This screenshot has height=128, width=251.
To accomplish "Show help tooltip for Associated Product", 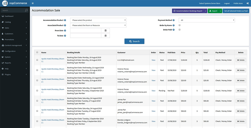I will point(65,25).
